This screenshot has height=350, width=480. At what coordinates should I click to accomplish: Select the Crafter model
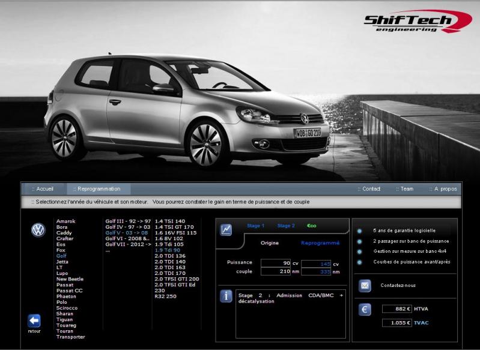pyautogui.click(x=65, y=239)
